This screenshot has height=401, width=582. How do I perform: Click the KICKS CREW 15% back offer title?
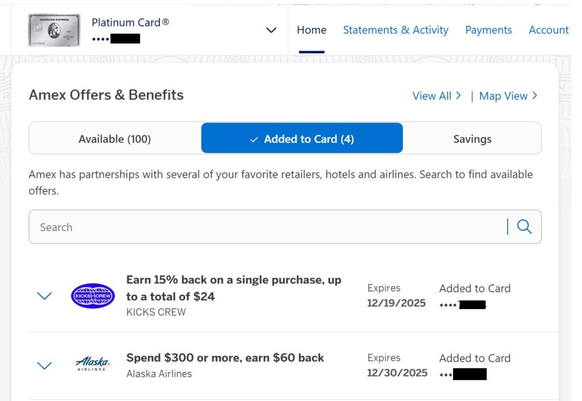233,288
